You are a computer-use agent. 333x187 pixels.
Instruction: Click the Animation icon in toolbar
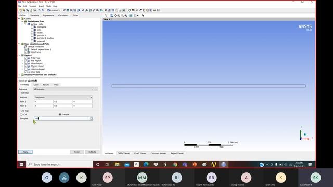pos(133,10)
